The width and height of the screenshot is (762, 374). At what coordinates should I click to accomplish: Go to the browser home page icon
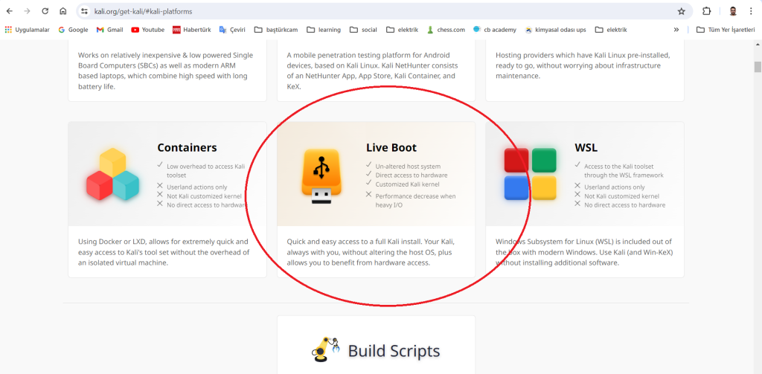(x=63, y=11)
